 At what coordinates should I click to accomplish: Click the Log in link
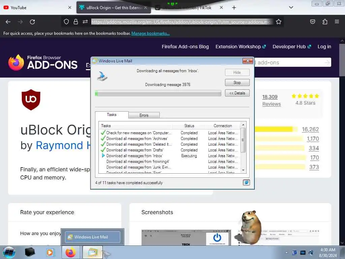coord(324,47)
